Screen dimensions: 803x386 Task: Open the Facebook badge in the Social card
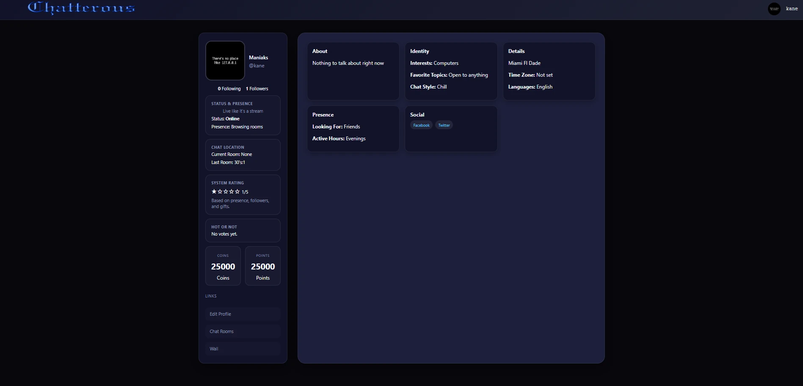tap(421, 125)
